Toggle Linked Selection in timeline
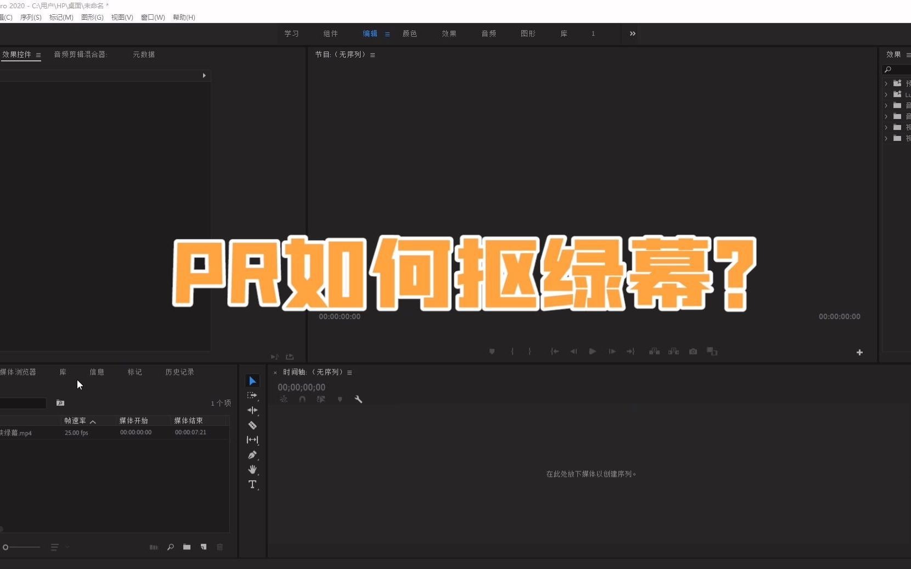 (321, 400)
